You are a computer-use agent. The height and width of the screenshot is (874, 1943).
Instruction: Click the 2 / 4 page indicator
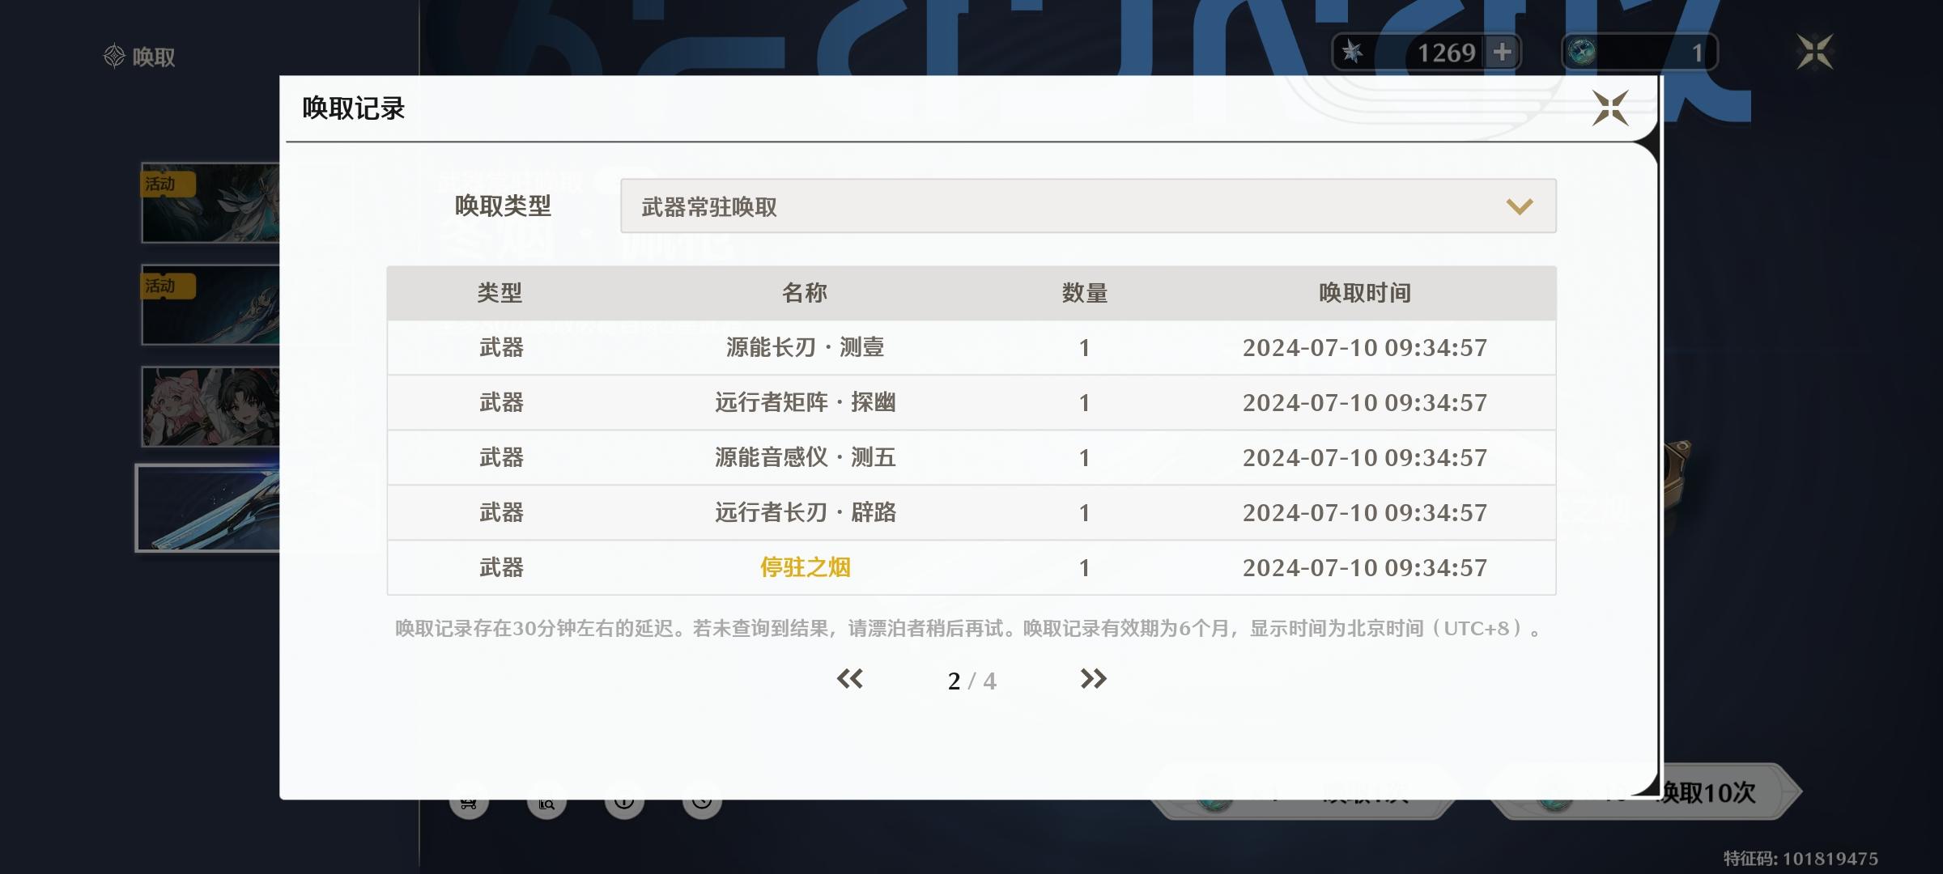pos(971,681)
